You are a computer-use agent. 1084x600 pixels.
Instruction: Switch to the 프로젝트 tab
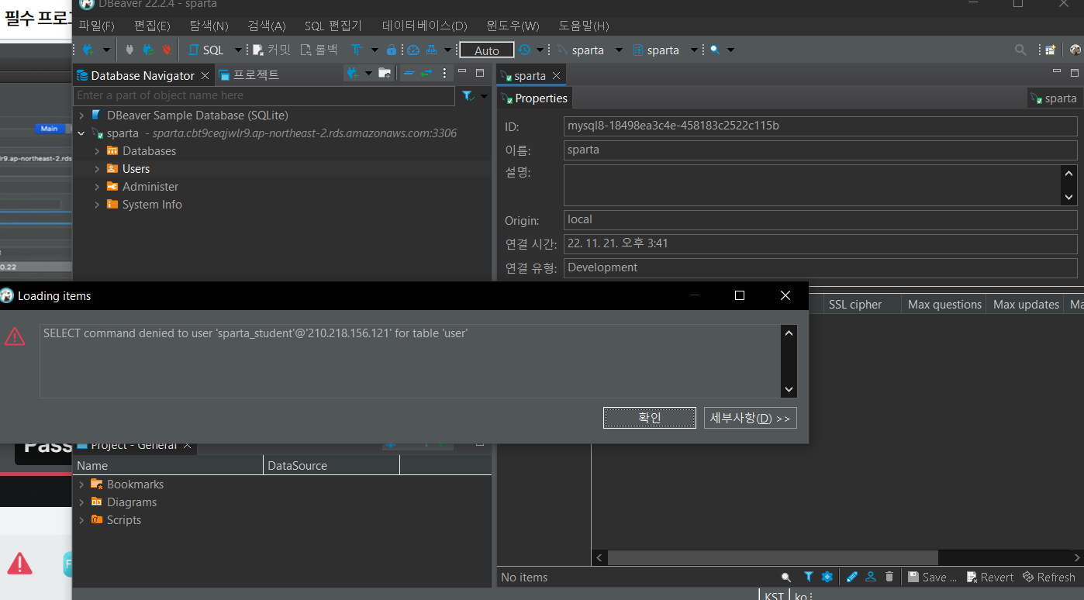(249, 75)
